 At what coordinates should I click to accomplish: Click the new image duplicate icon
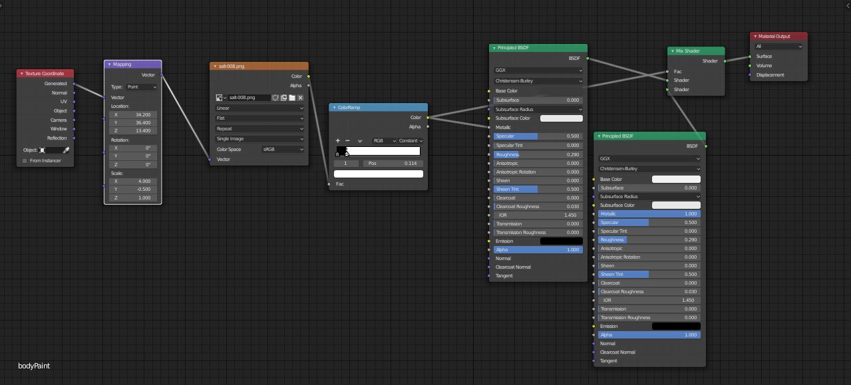point(283,98)
